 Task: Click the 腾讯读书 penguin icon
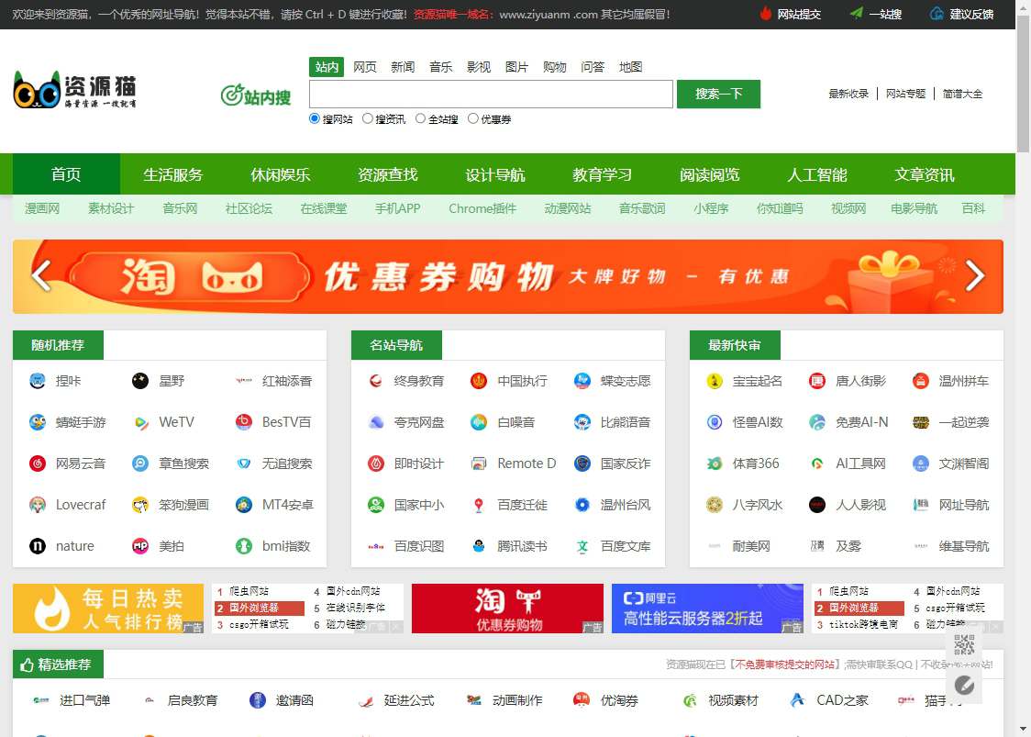point(479,545)
